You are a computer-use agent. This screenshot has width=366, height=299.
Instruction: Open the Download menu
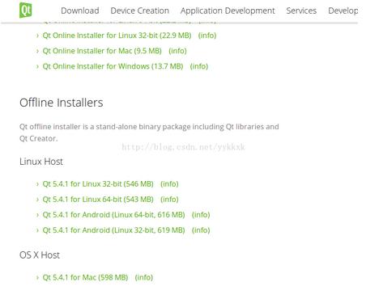point(80,11)
